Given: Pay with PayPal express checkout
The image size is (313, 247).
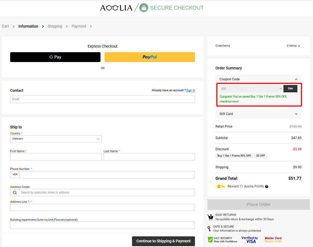Looking at the screenshot, I should point(150,57).
